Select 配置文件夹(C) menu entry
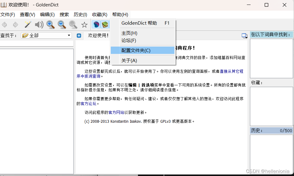This screenshot has height=176, width=294. [x=143, y=50]
